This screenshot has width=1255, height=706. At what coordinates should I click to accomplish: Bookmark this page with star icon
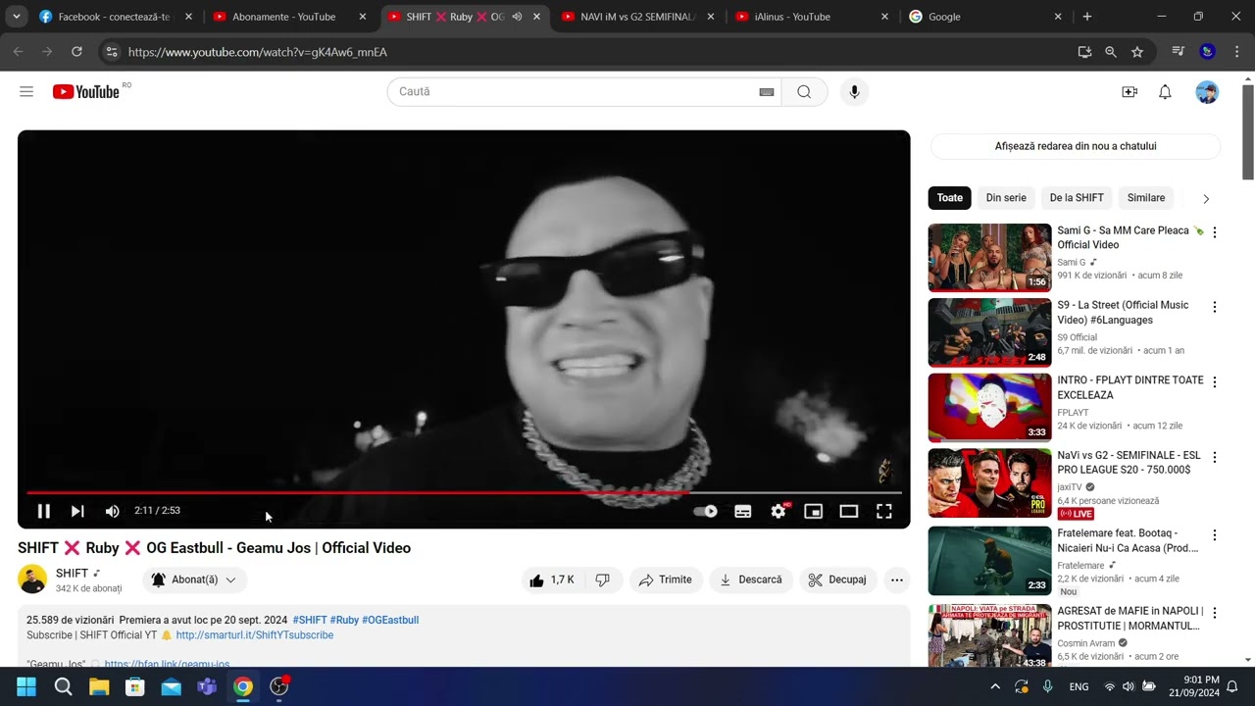coord(1137,52)
